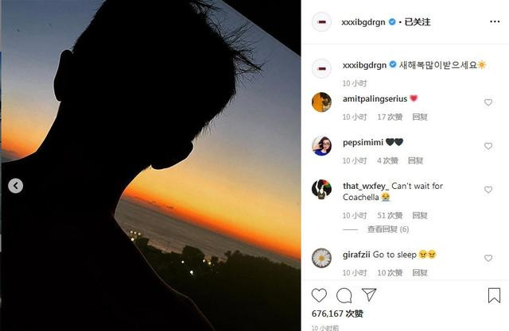
Task: Open pepsimimi's profile picture
Action: click(x=321, y=146)
